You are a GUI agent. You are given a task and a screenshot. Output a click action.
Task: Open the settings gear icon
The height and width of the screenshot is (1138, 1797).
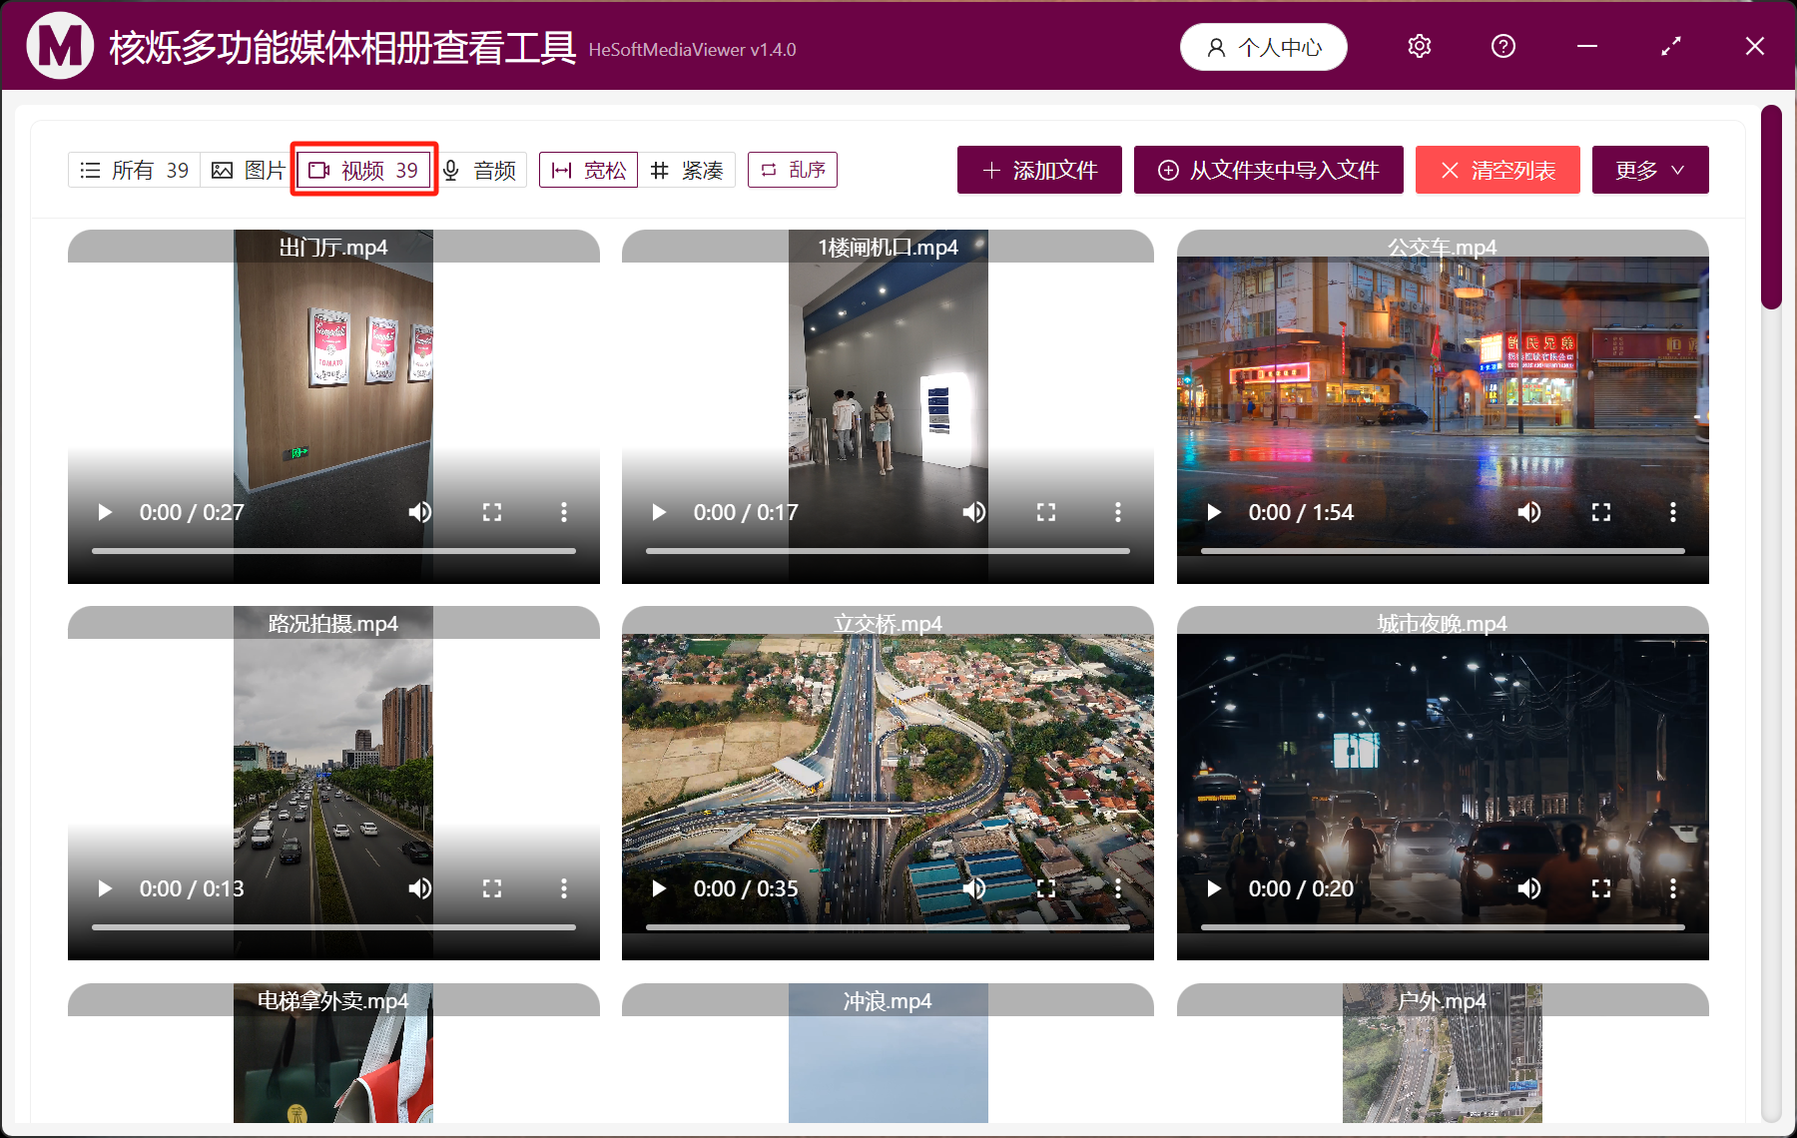[1419, 46]
